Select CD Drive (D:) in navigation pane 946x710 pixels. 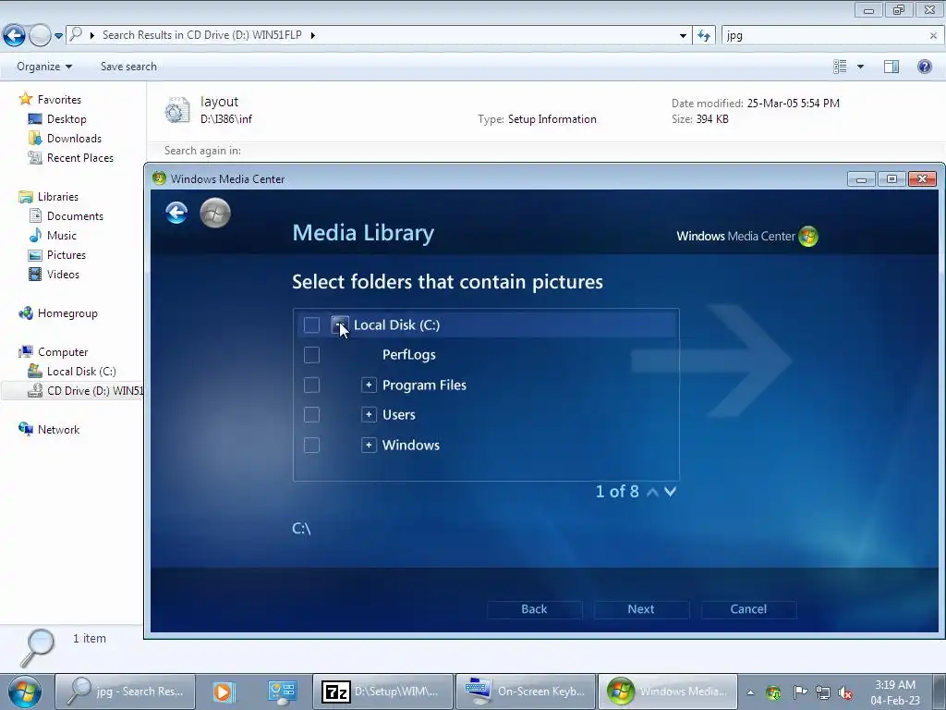tap(95, 391)
